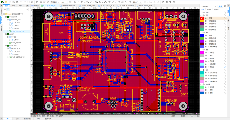
Task: Toggle visibility of 1 顶层 layer
Action: coord(206,18)
